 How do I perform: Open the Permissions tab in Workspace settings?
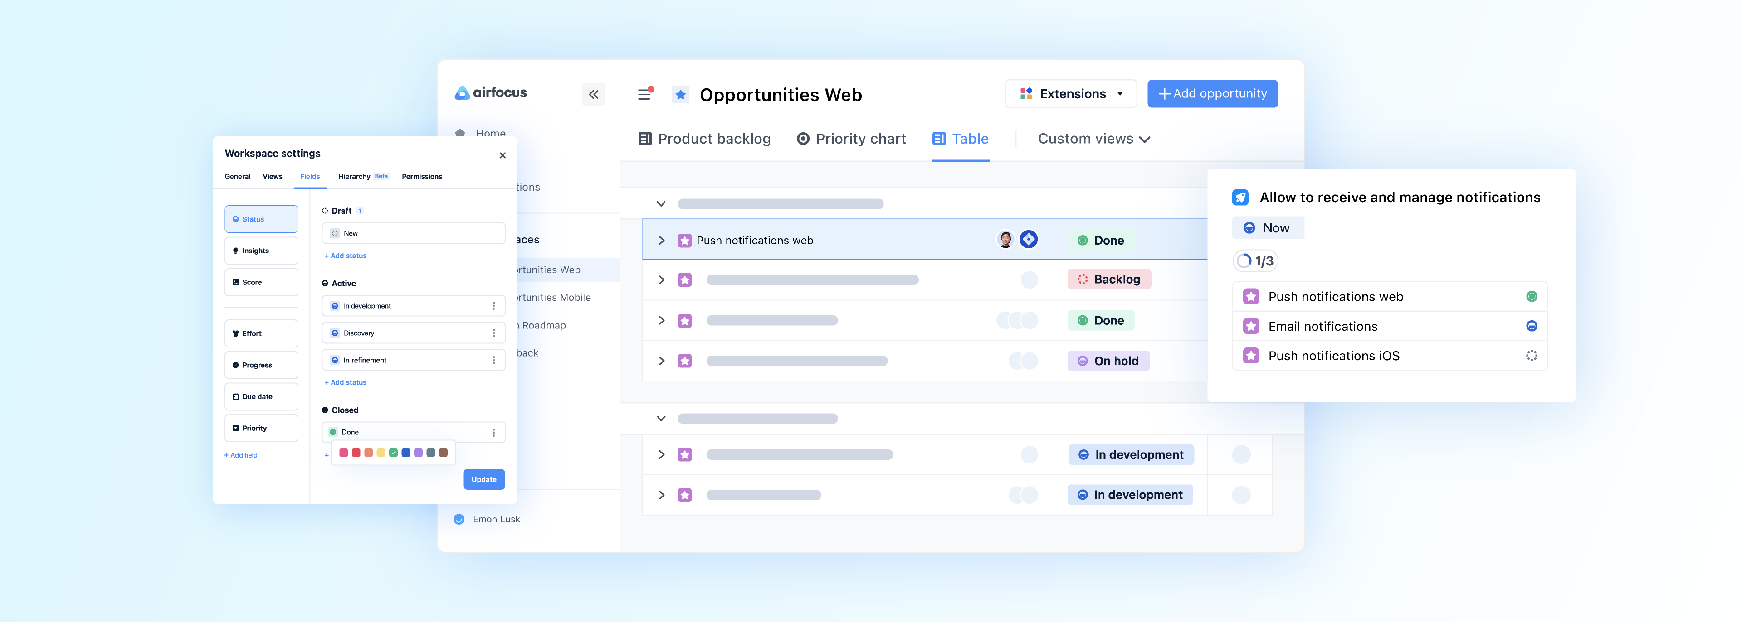click(422, 176)
